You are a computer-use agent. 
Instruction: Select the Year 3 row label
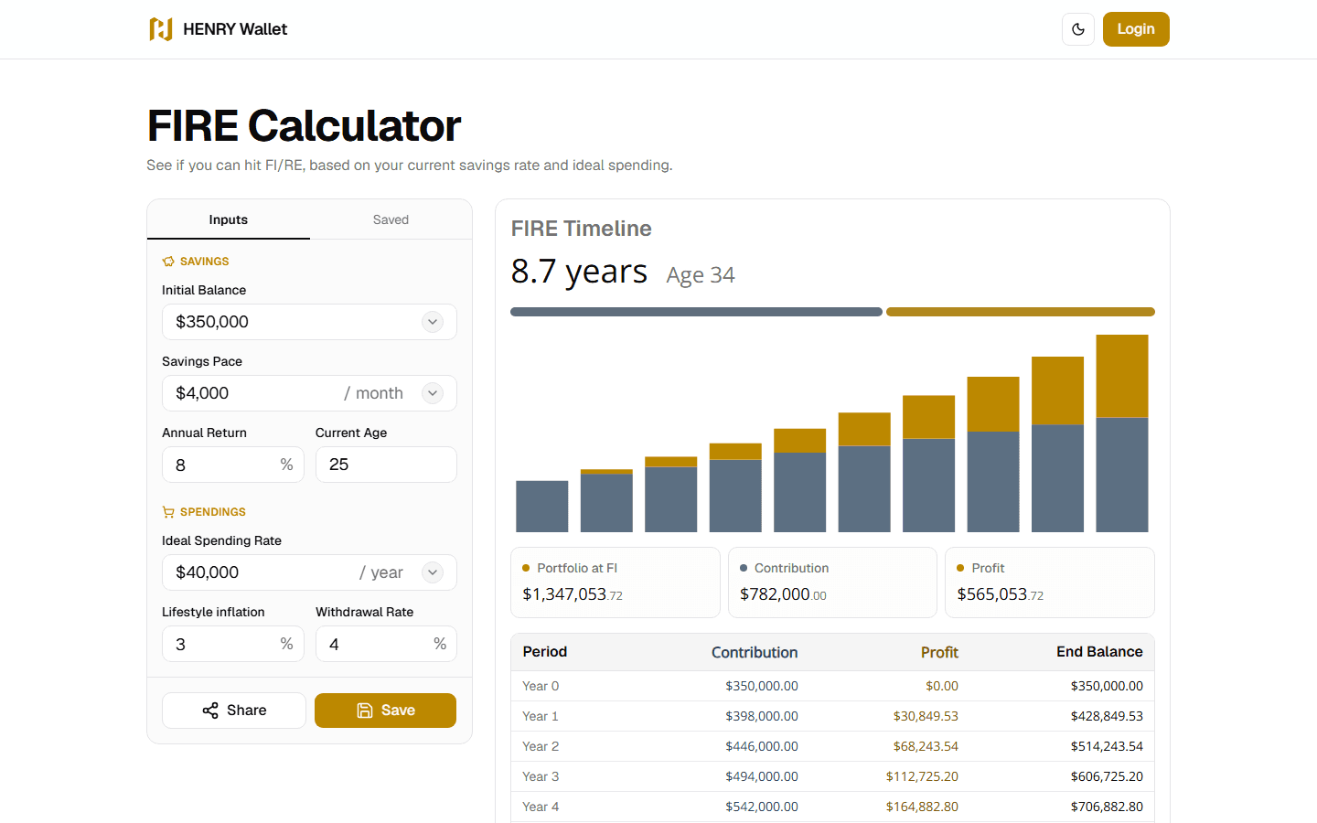(x=541, y=776)
